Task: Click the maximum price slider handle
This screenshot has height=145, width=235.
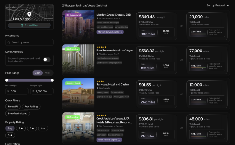Action: pyautogui.click(x=52, y=80)
